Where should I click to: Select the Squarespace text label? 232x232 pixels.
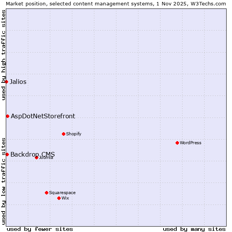62,193
